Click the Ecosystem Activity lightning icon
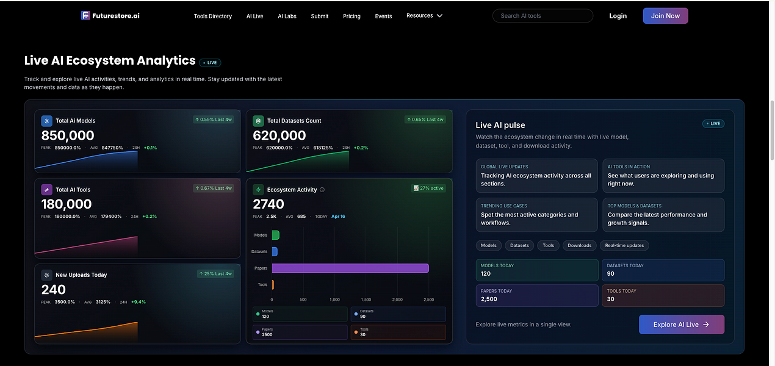 258,190
